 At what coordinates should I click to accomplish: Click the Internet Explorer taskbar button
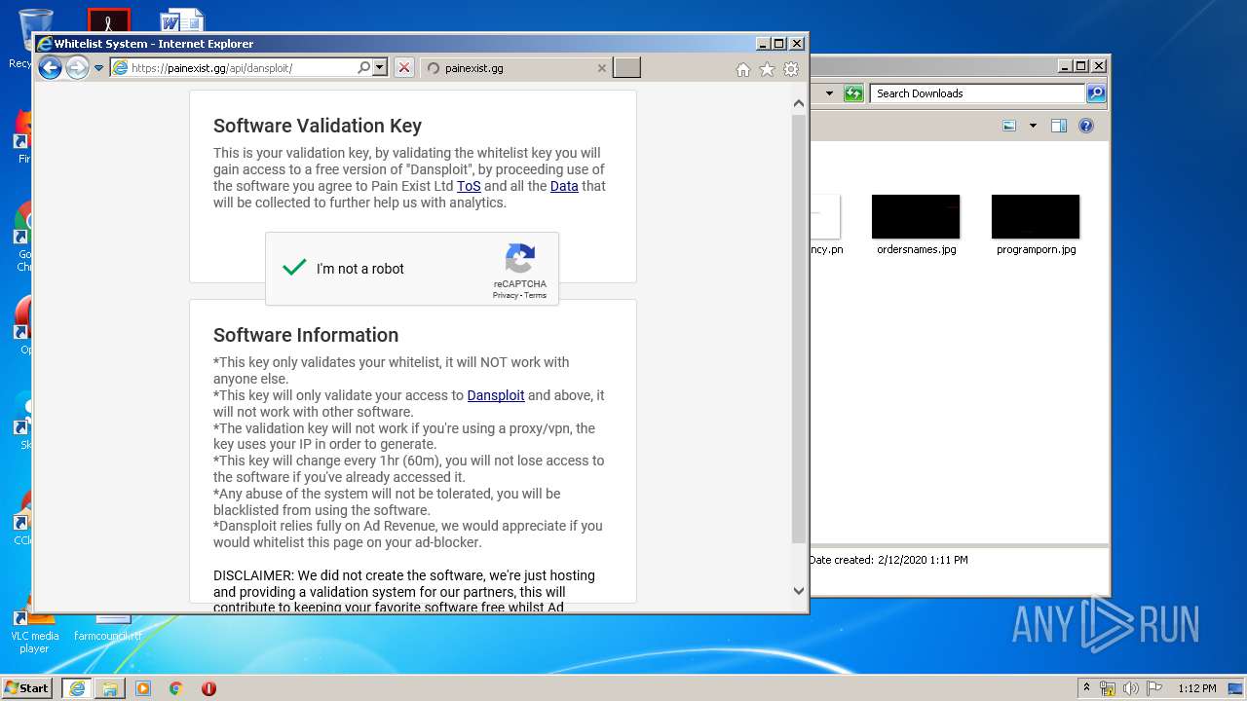76,688
